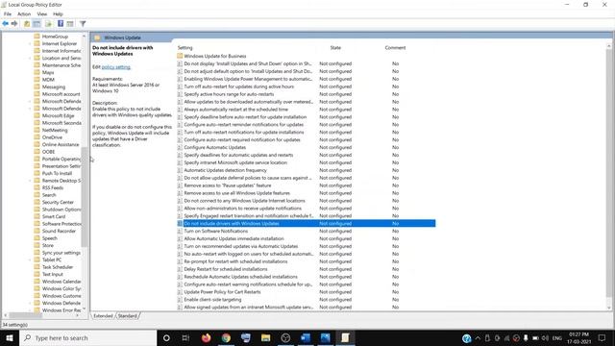The image size is (615, 346).
Task: Sort by the State column header
Action: coord(335,47)
